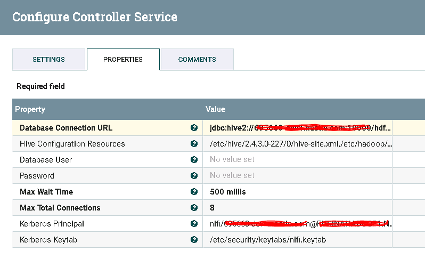Click help icon for Max Wait Time

pyautogui.click(x=194, y=192)
